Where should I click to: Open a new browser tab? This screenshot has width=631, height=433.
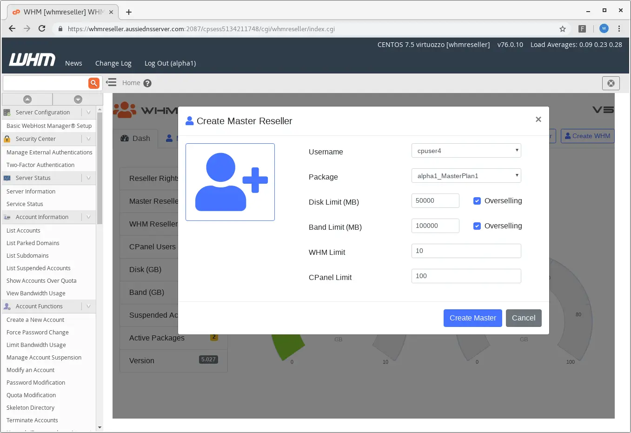(129, 12)
